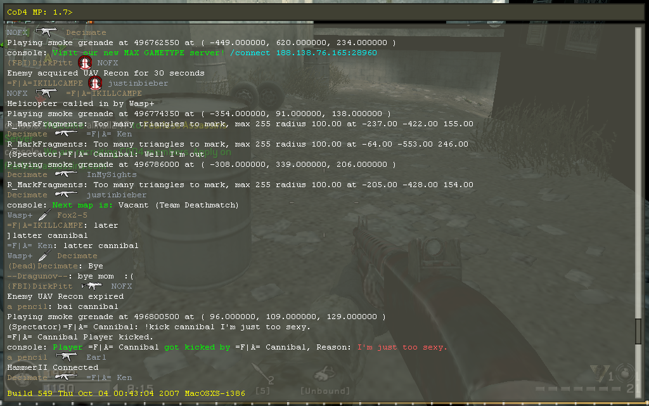Click player name Earl in kill feed

[x=96, y=357]
